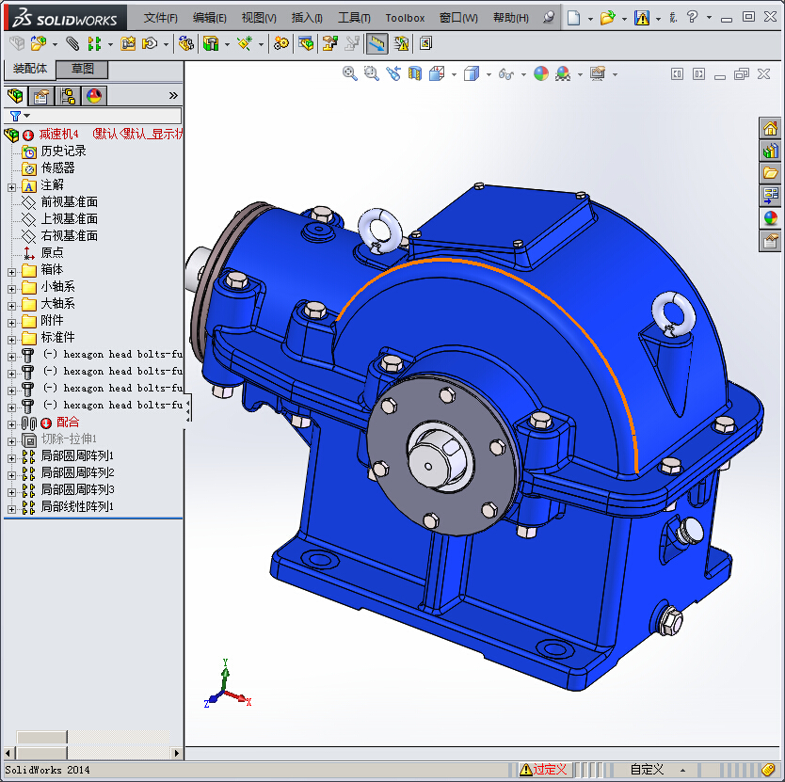Open the FeatureManager design tree tab icon

(x=15, y=96)
